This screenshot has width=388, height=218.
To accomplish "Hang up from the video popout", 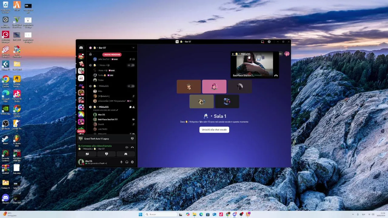I will click(x=276, y=76).
